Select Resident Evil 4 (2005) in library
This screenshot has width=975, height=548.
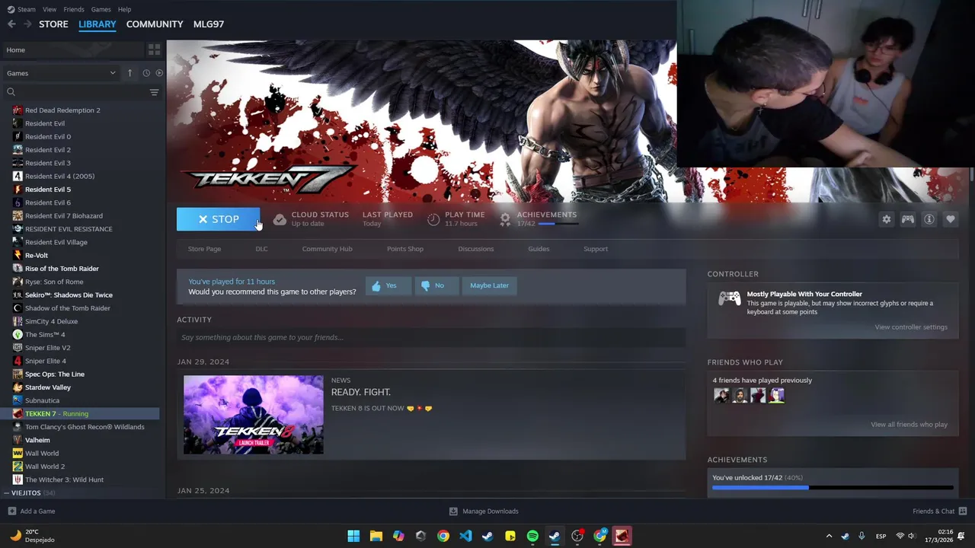[59, 176]
